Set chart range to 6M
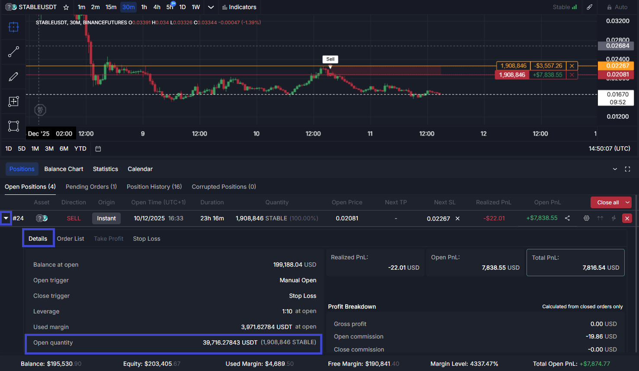Screen dimensions: 639x371 click(x=64, y=148)
